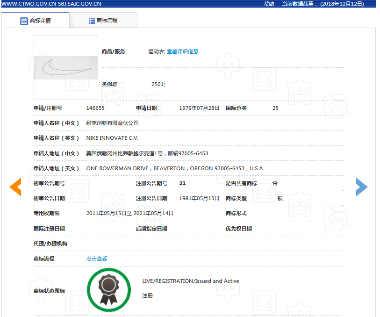This screenshot has height=317, width=380.
Task: Open 查看详细信息 goods details link
Action: tap(182, 51)
